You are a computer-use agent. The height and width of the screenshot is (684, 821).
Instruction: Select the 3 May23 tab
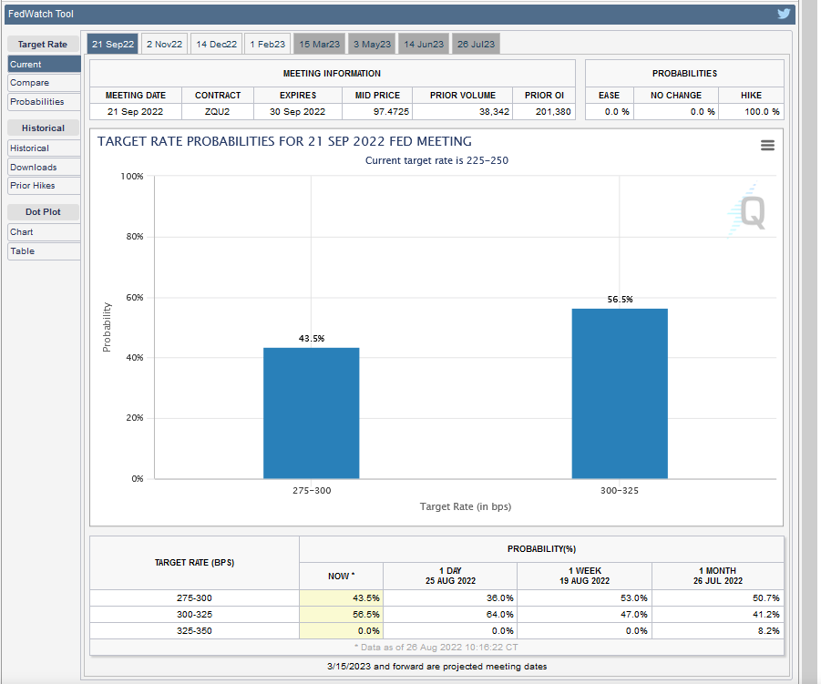(372, 45)
